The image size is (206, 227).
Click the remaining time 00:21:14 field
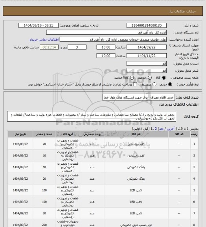click(49, 47)
